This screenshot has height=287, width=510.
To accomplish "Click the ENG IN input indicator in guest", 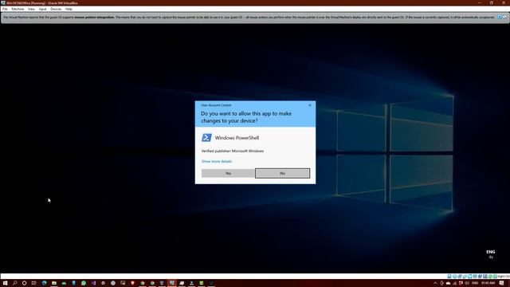I will tap(491, 254).
